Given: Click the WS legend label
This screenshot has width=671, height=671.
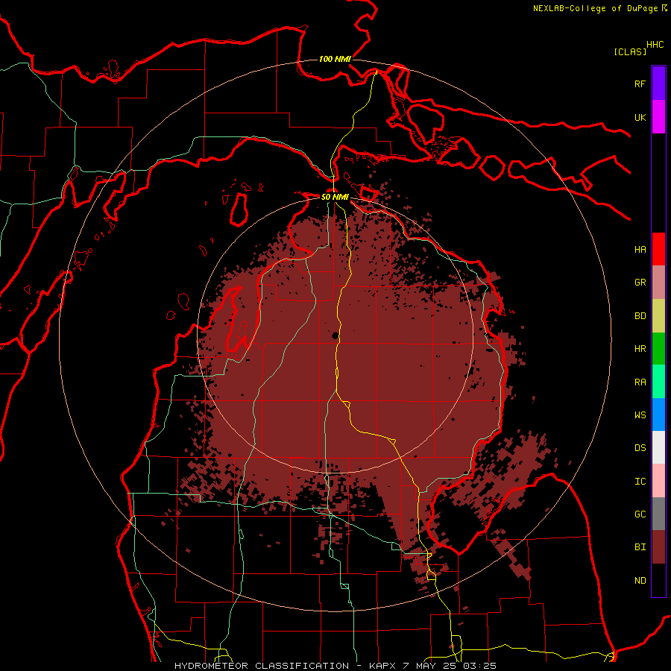Looking at the screenshot, I should point(640,415).
